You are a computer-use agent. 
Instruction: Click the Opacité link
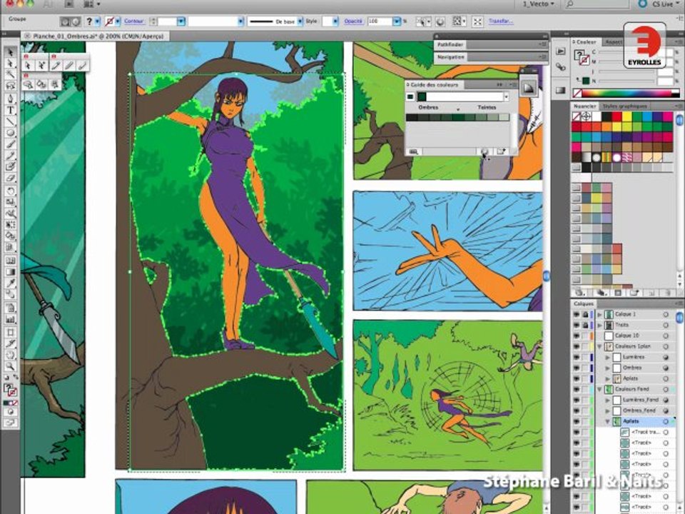[353, 21]
